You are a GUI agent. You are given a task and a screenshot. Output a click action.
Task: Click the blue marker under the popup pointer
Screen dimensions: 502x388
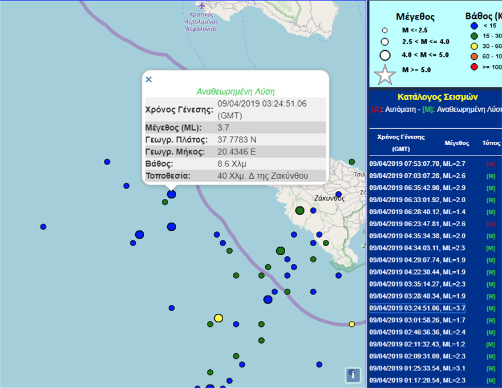171,194
